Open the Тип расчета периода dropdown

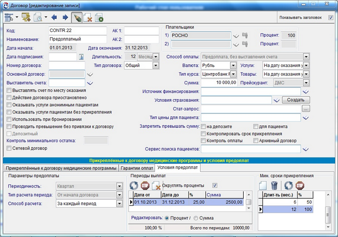pyautogui.click(x=119, y=195)
